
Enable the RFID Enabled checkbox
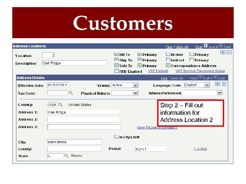point(116,71)
